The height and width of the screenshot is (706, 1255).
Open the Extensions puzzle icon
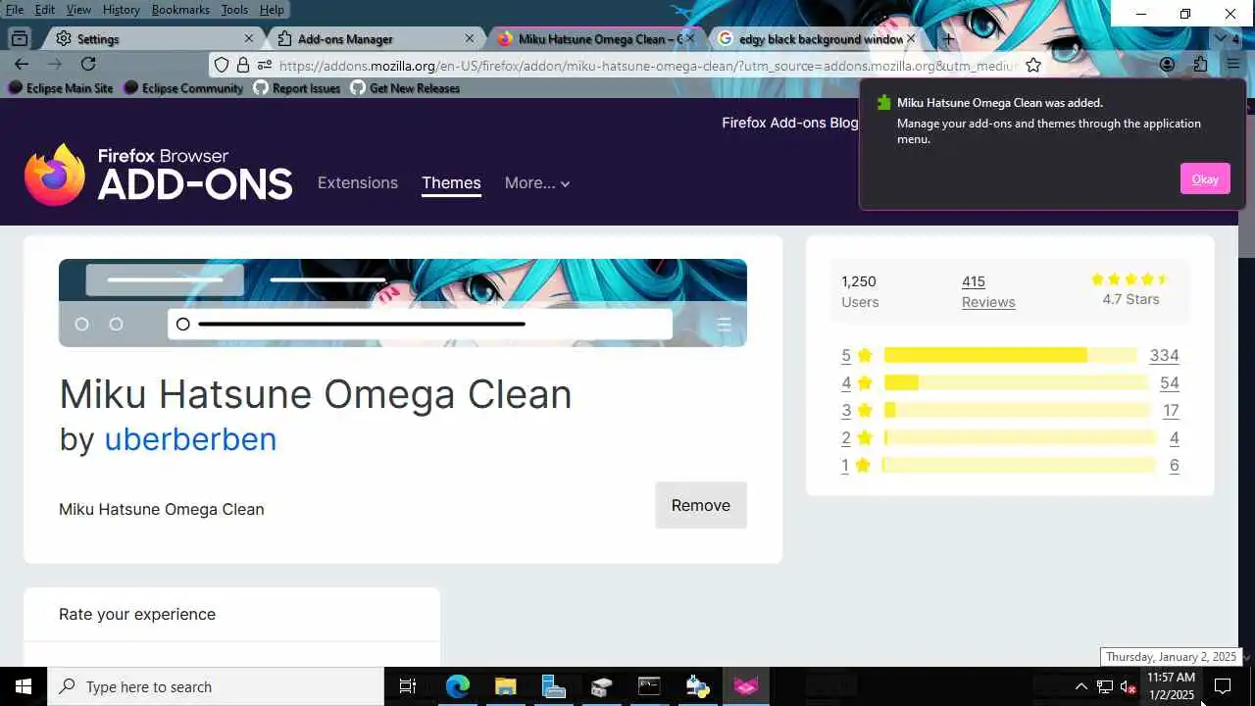[x=1200, y=65]
